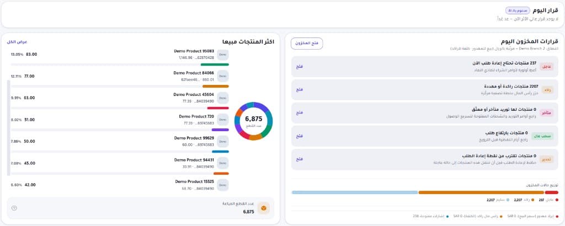Click the 9.91% share value
This screenshot has width=565, height=226.
16,98
